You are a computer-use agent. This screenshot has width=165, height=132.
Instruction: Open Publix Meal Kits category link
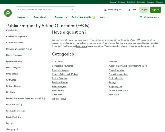coord(116,78)
